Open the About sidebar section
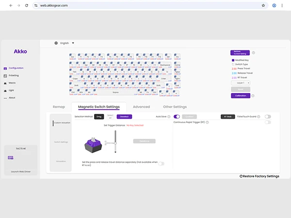The image size is (291, 218). point(10,98)
